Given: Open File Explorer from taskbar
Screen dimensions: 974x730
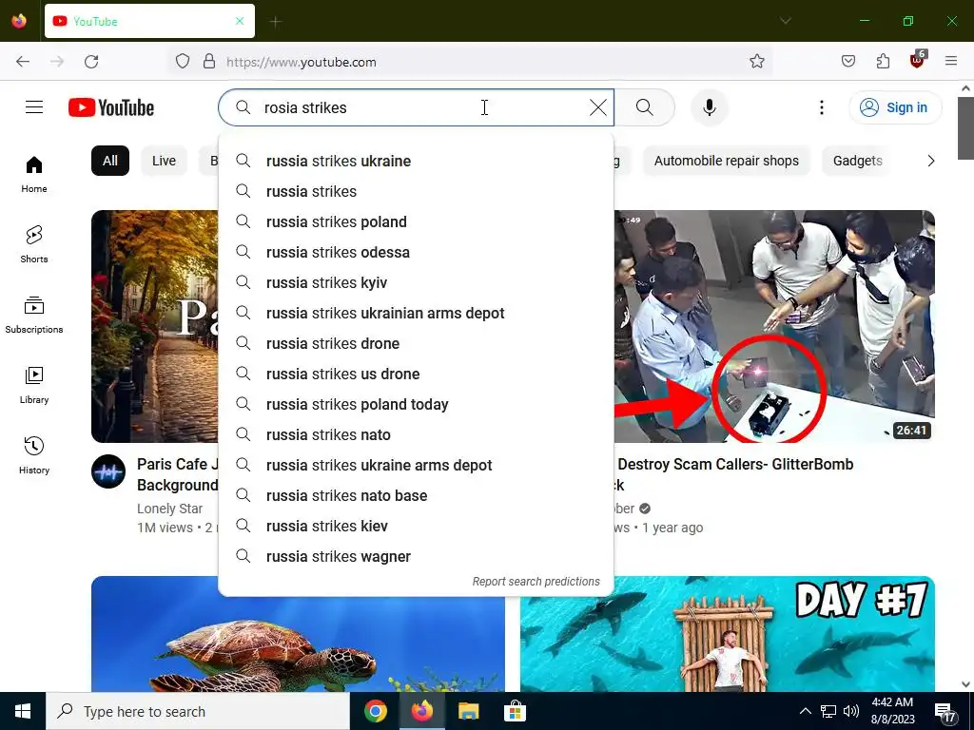Looking at the screenshot, I should click(x=468, y=711).
